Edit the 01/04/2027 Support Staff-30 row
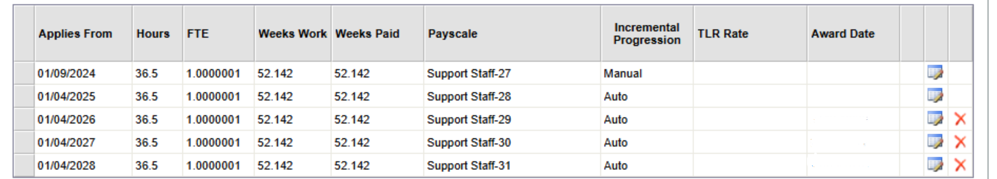This screenshot has height=179, width=997. (x=935, y=142)
